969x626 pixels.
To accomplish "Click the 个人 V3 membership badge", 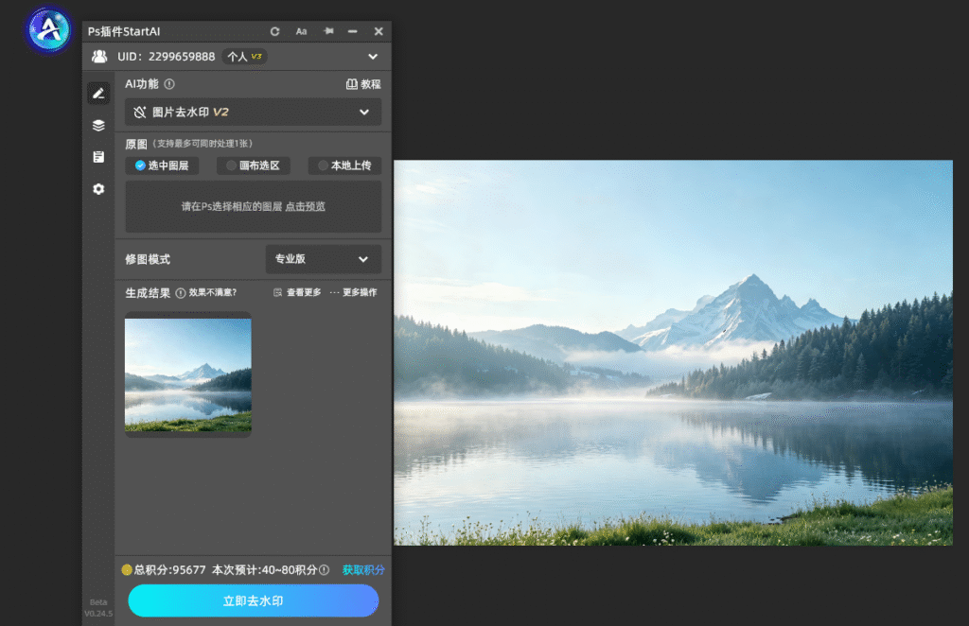I will (x=245, y=57).
